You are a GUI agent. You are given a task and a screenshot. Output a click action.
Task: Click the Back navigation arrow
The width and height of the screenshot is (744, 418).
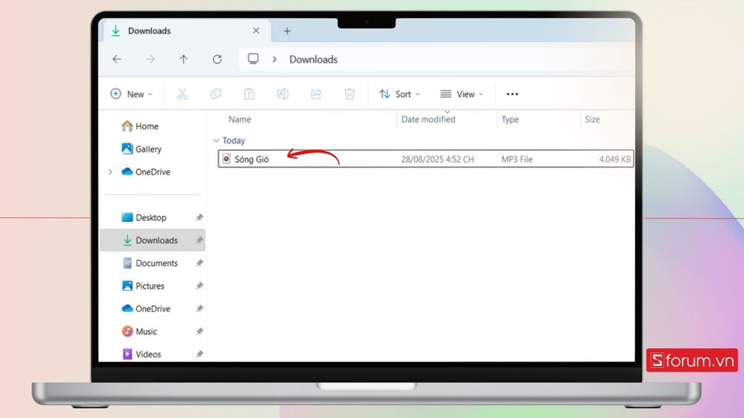(117, 59)
